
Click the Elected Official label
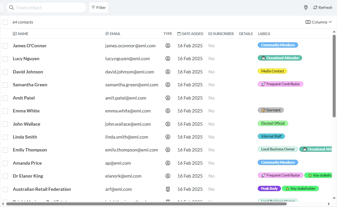273,123
